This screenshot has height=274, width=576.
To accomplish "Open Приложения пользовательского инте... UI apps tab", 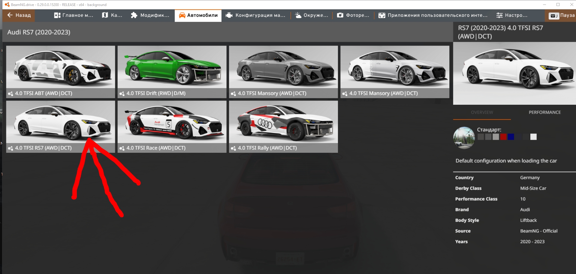I will [433, 15].
